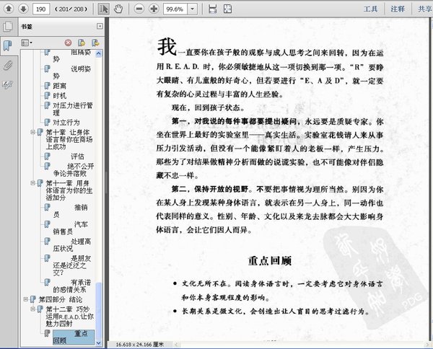This screenshot has width=433, height=349.
Task: Open the zoom percentage dropdown
Action: (x=191, y=9)
